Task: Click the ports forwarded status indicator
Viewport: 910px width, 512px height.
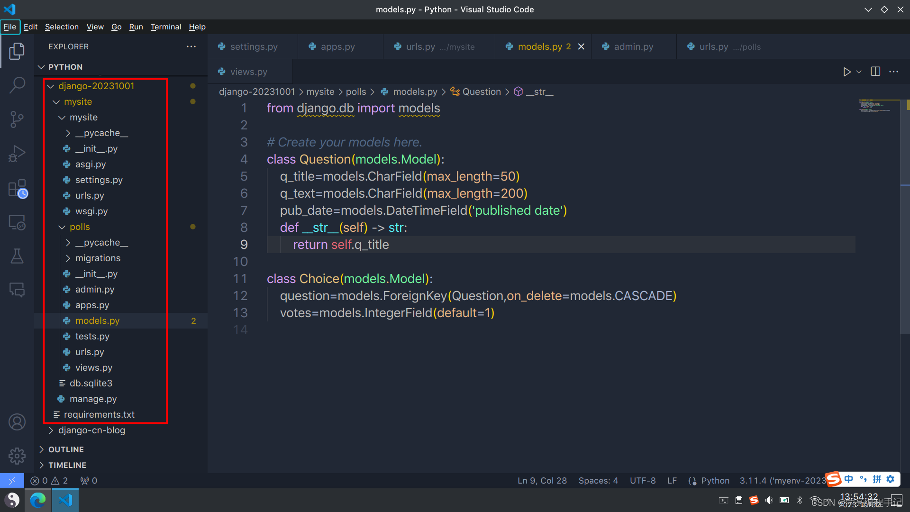Action: (x=89, y=481)
